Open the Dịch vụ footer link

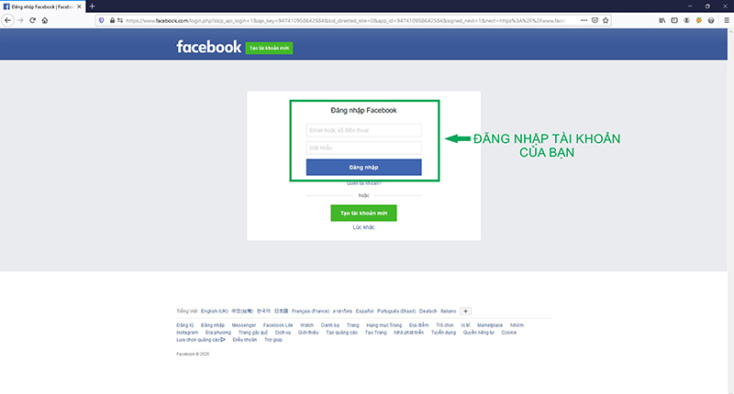pos(283,333)
